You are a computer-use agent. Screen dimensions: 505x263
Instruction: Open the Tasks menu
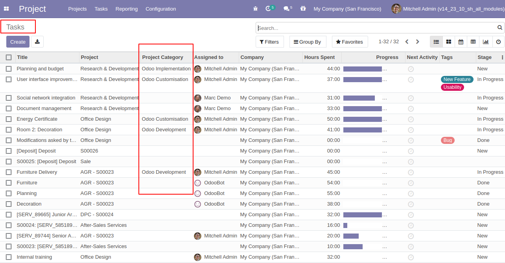[x=101, y=9]
